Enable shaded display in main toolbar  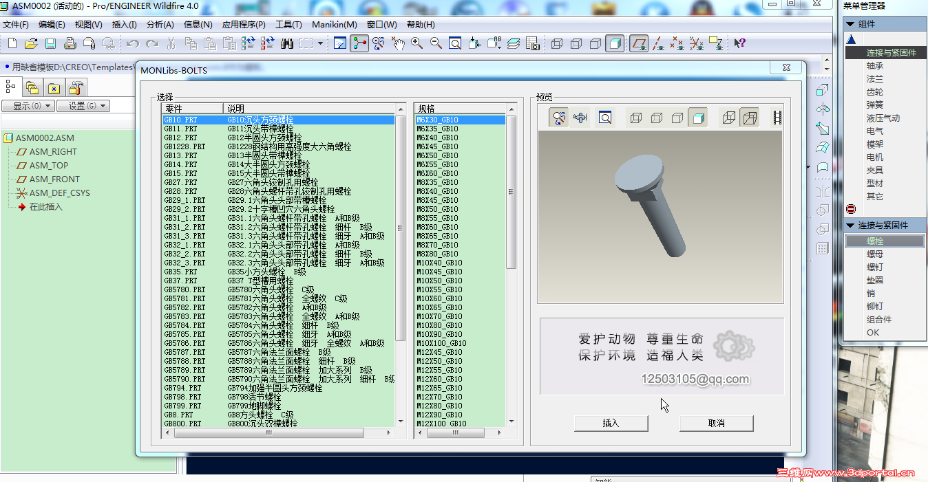[615, 43]
